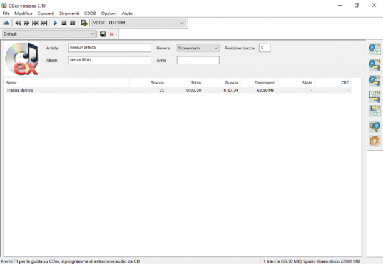383x264 pixels.
Task: Start playback with the play button
Action: click(x=56, y=23)
